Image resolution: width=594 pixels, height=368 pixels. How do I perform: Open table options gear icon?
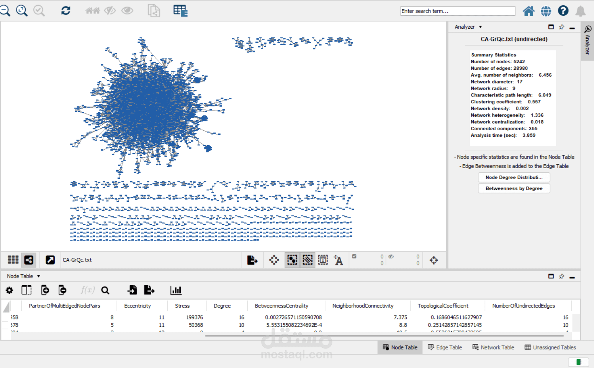[9, 290]
